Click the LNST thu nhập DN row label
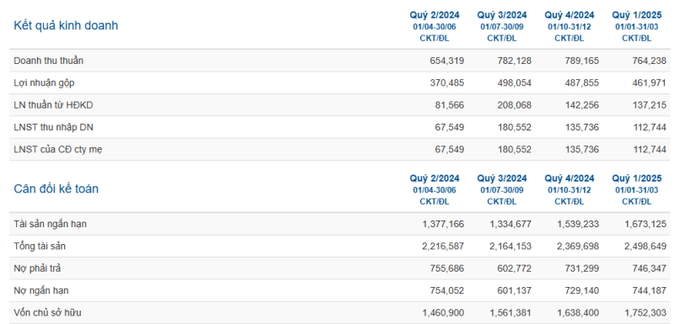This screenshot has height=324, width=675. (x=53, y=127)
